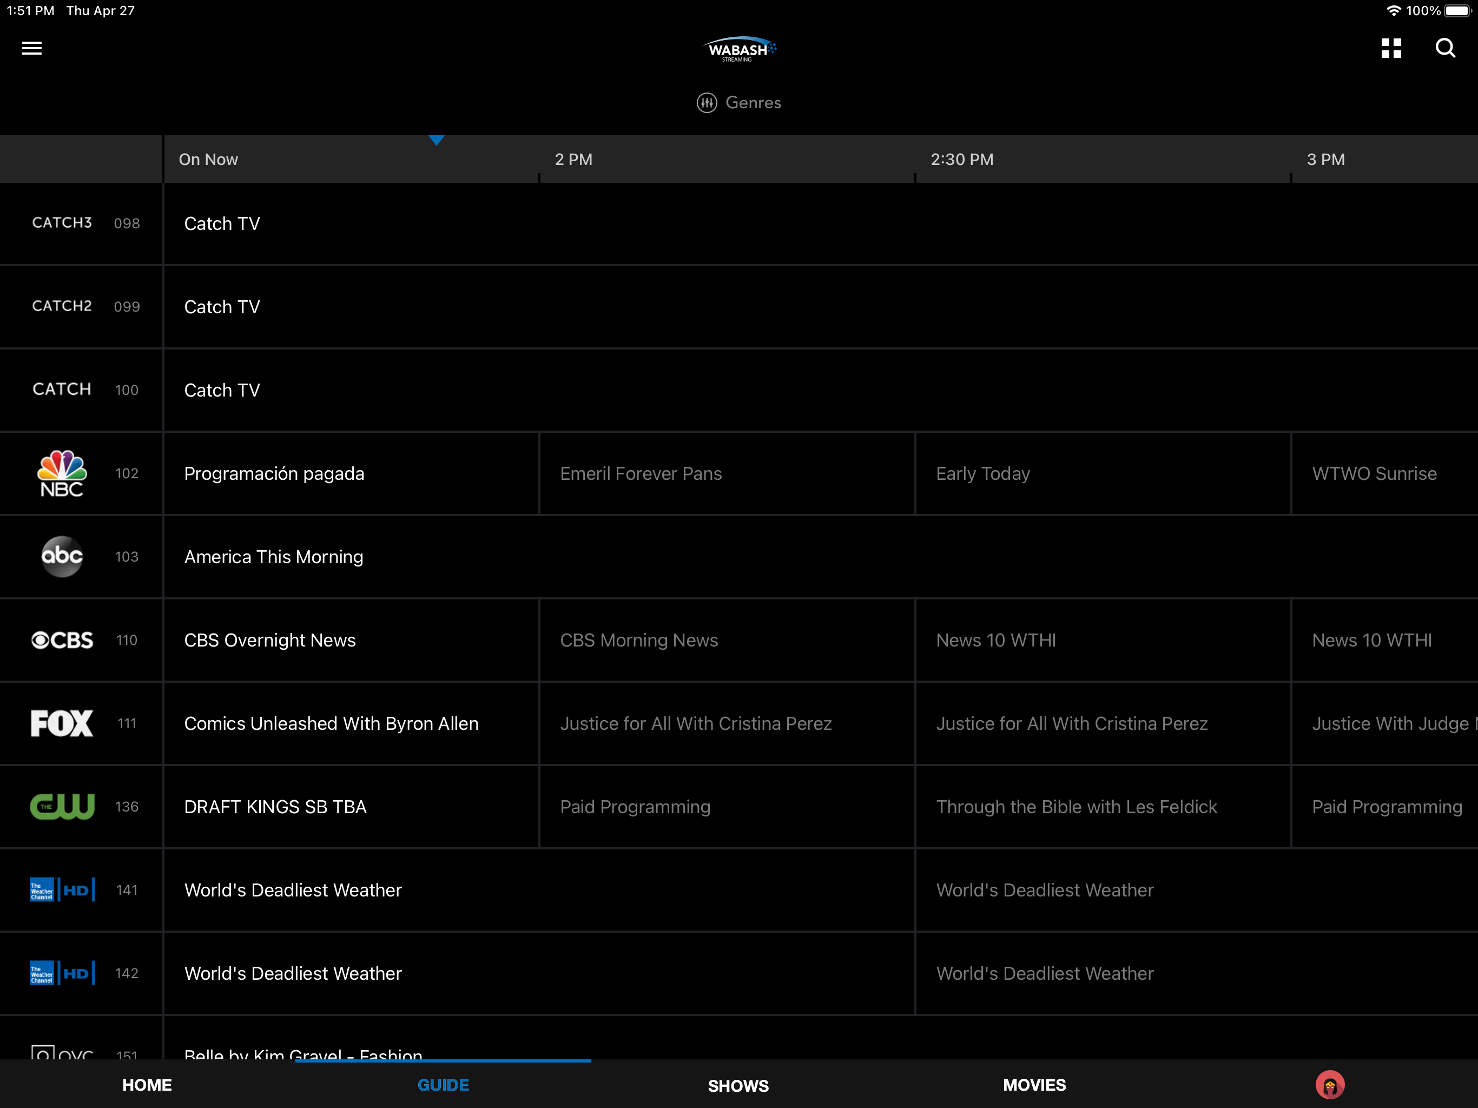Viewport: 1478px width, 1108px height.
Task: Select the CBS channel logo
Action: click(62, 639)
